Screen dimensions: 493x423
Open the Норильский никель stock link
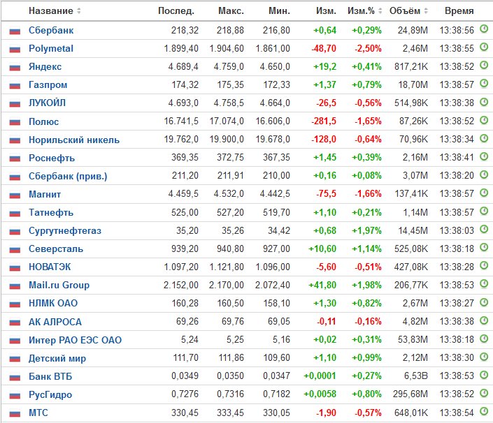tap(74, 140)
